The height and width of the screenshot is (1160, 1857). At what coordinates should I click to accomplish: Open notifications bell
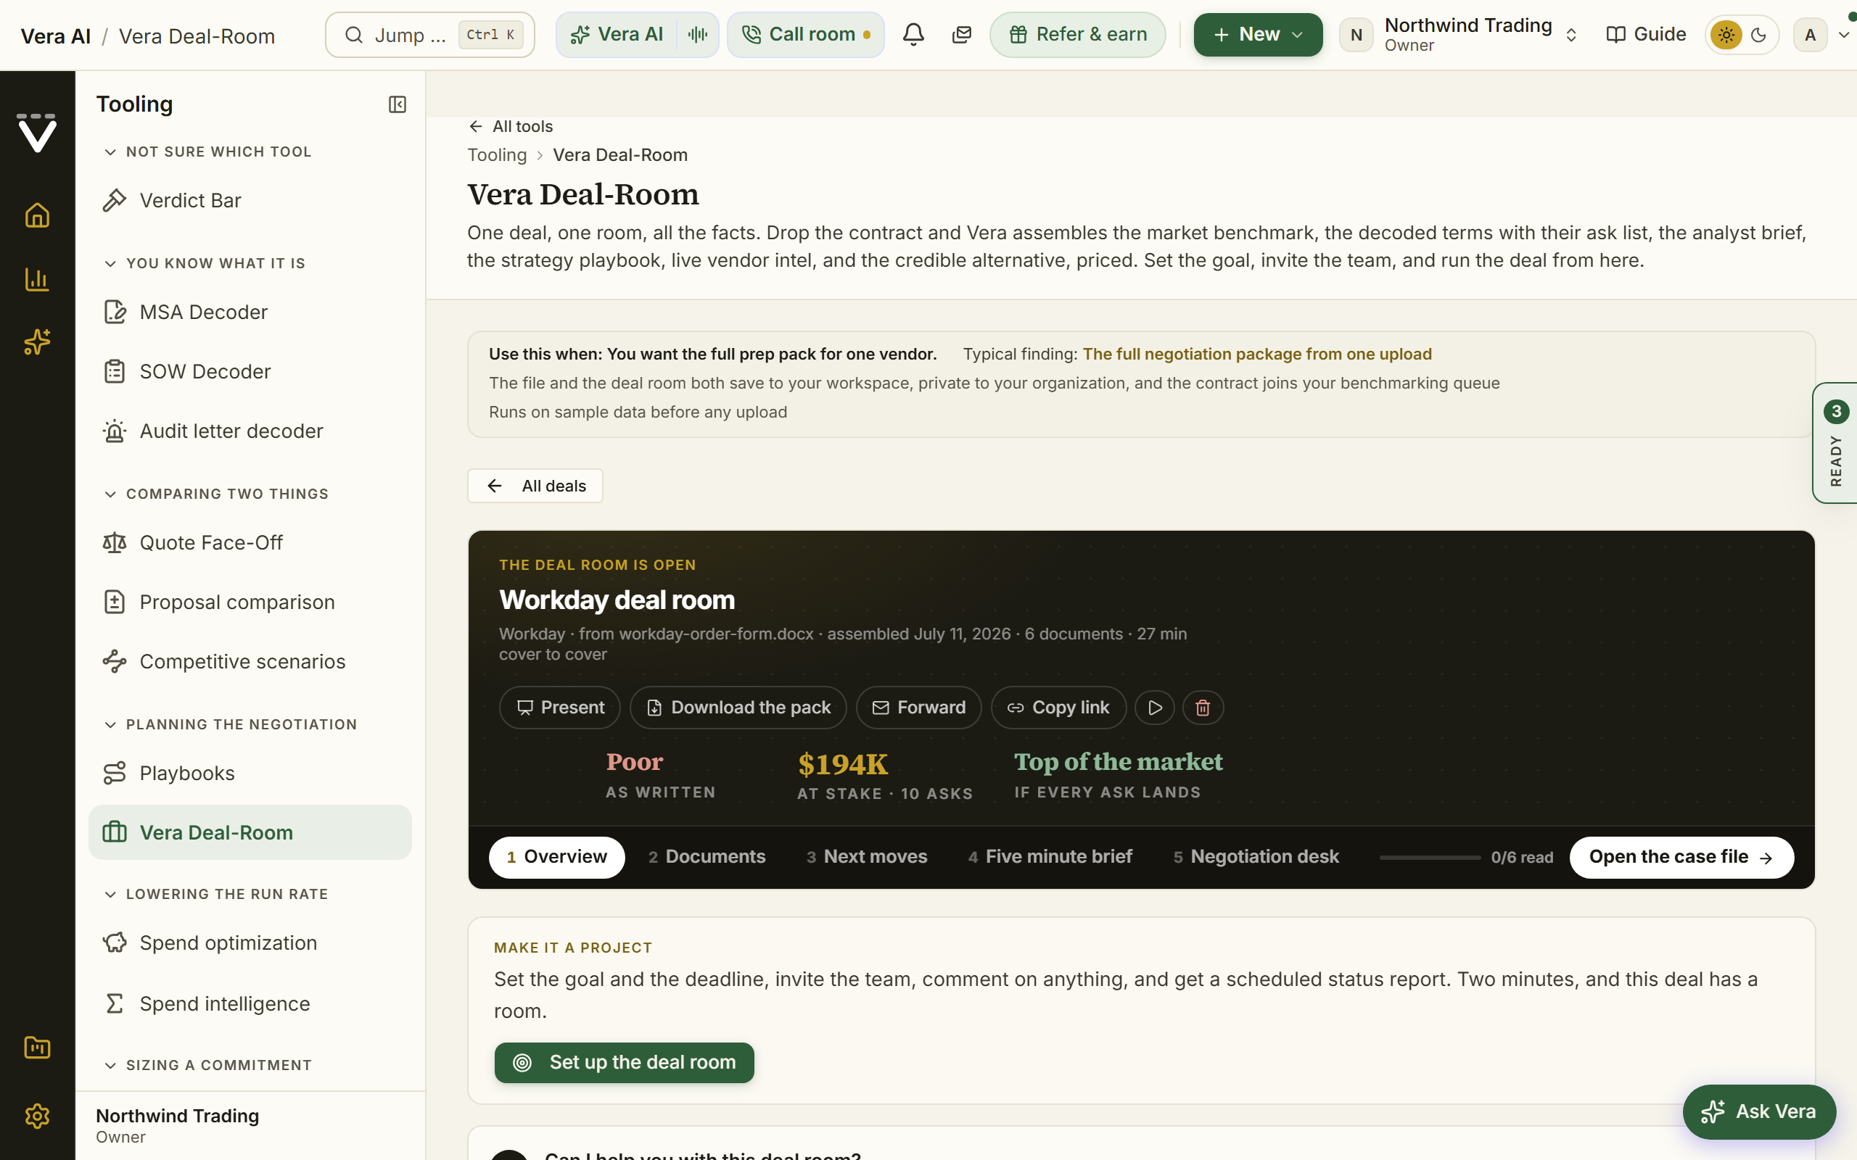913,35
